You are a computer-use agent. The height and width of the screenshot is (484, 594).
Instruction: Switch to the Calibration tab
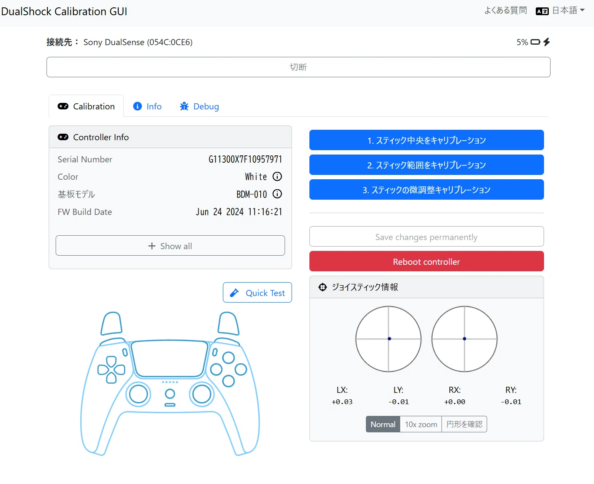pos(86,106)
